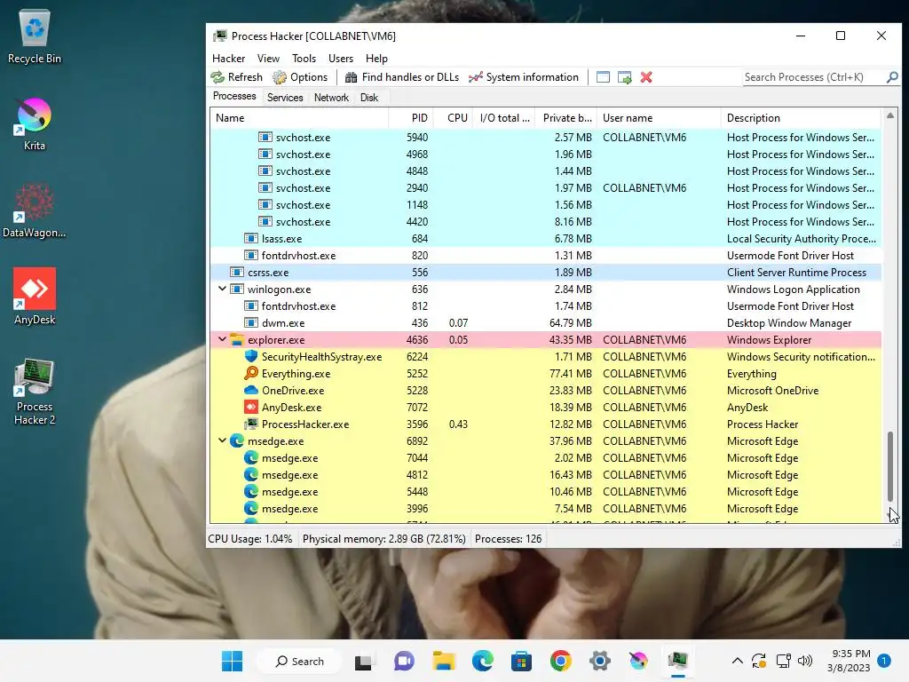This screenshot has height=682, width=909.
Task: Select the OneDrive.exe cloud icon
Action: click(x=251, y=391)
